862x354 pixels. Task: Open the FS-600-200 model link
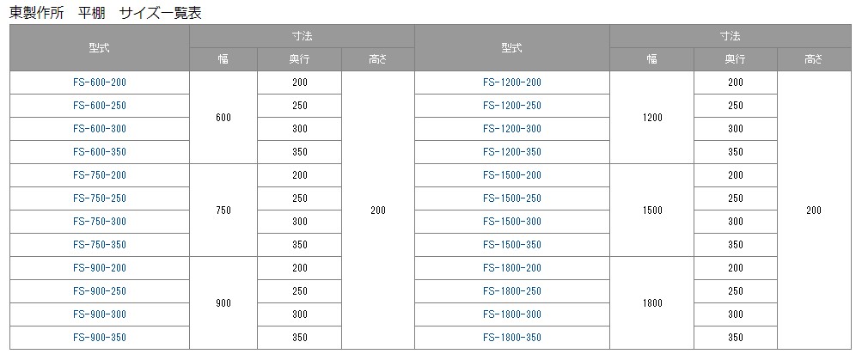tap(100, 82)
